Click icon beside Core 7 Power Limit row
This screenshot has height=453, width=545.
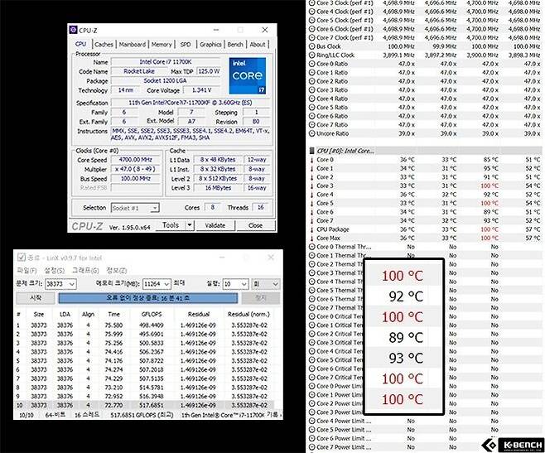[311, 447]
